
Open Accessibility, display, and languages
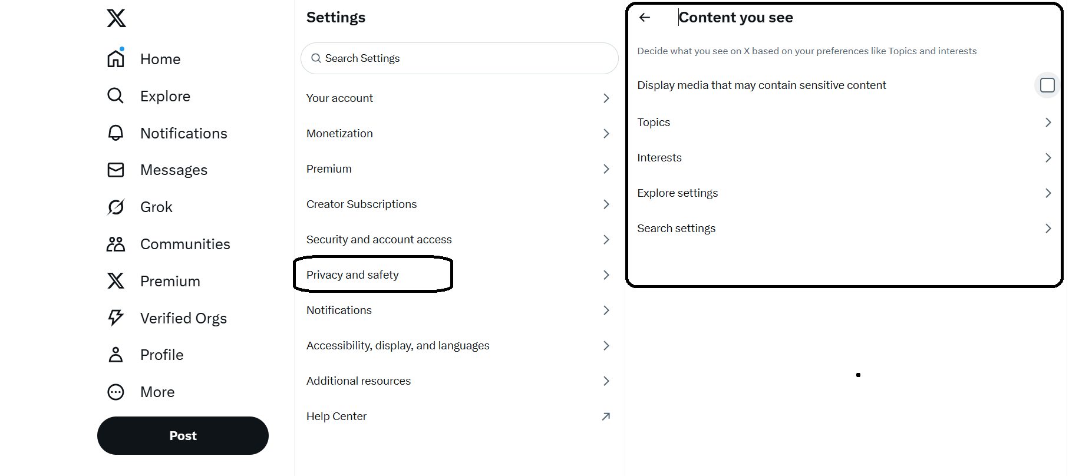[398, 345]
